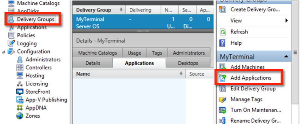Click the Delivering column header
Image resolution: width=300 pixels, height=124 pixels.
pos(143,10)
